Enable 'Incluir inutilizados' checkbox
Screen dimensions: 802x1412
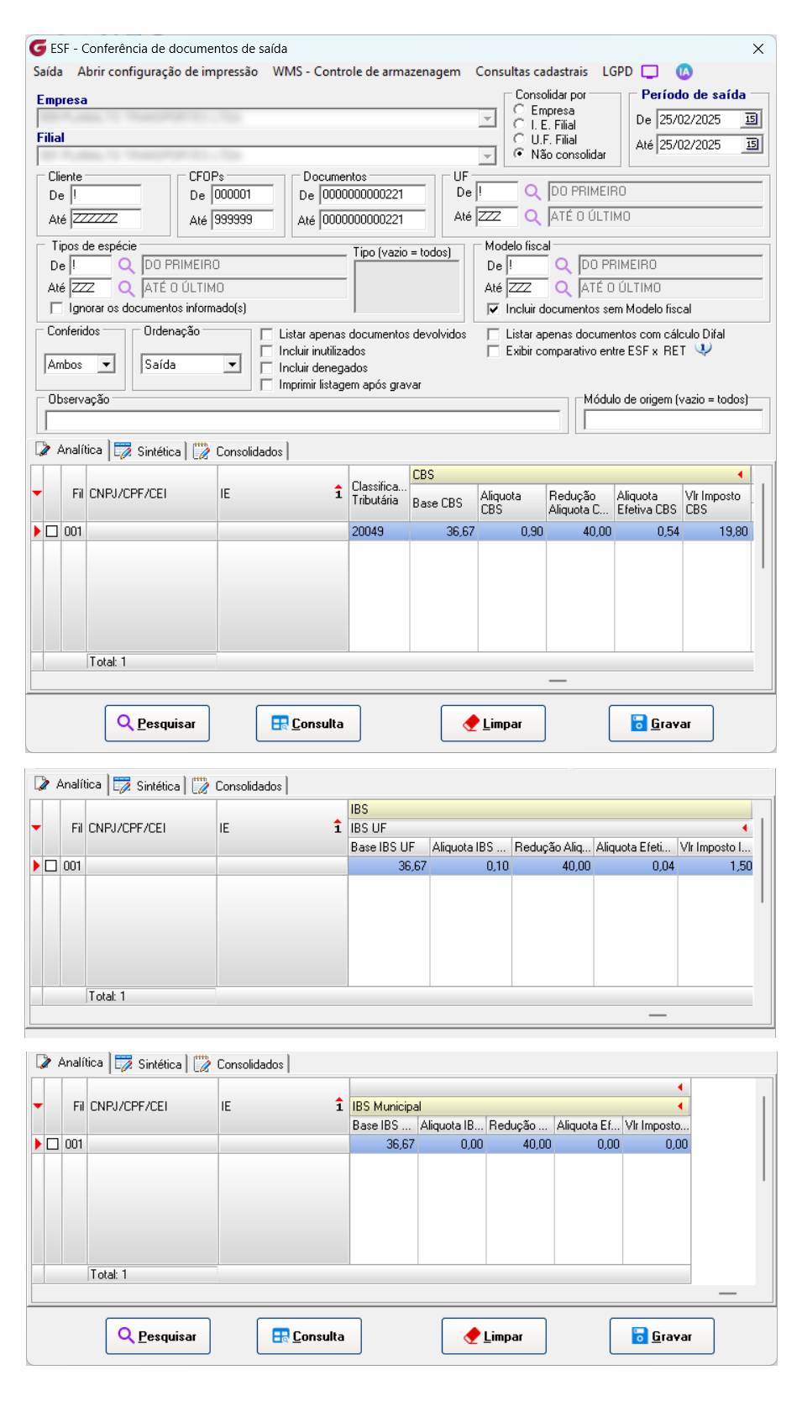point(267,351)
